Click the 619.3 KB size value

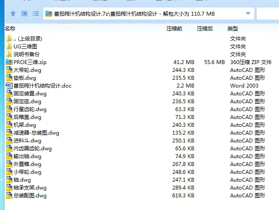pos(183,195)
